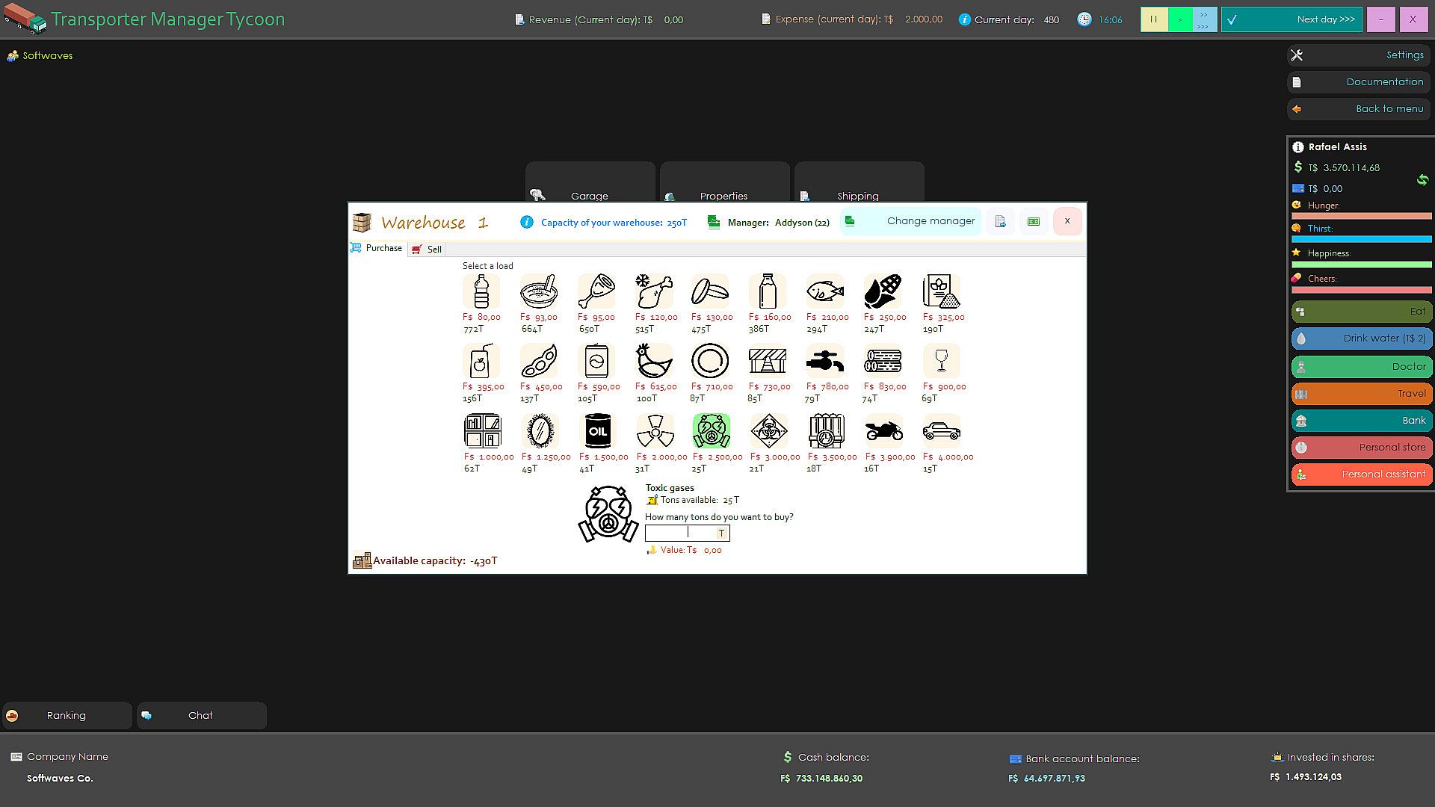Close the Warehouse 1 window
Image resolution: width=1435 pixels, height=807 pixels.
pyautogui.click(x=1067, y=221)
